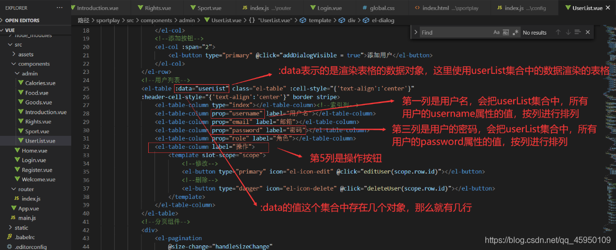Focus the Find input field
Screen dimensions: 616x250
coord(456,33)
